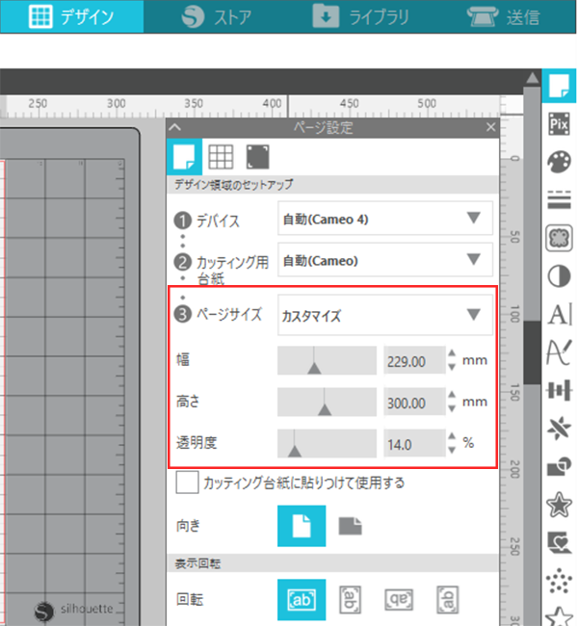Open the Image Effects panel icon

tap(559, 238)
